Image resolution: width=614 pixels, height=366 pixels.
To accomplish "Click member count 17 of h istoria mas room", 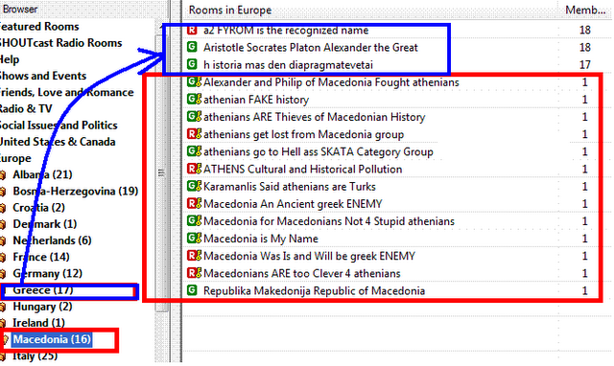I will click(584, 65).
